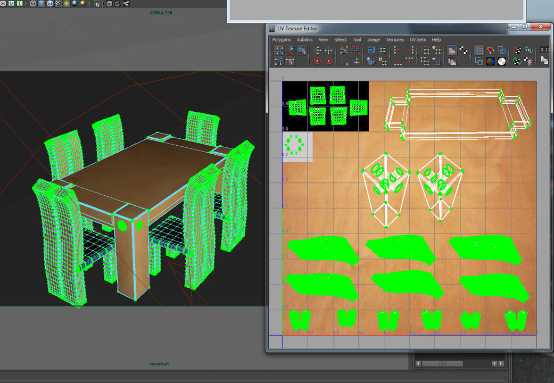Image resolution: width=554 pixels, height=383 pixels.
Task: Click the Move and Sew UV edges icon
Action: [x=356, y=62]
